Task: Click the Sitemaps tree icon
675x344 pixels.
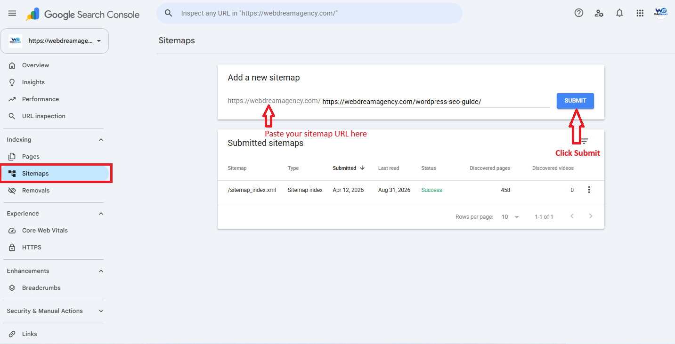Action: click(12, 174)
